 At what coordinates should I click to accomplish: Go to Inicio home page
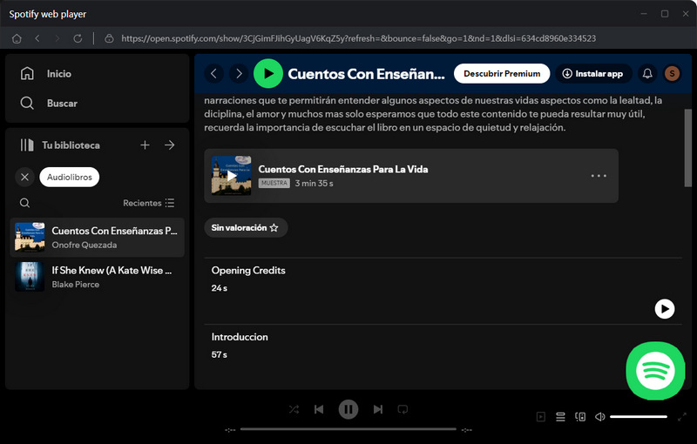click(x=46, y=74)
